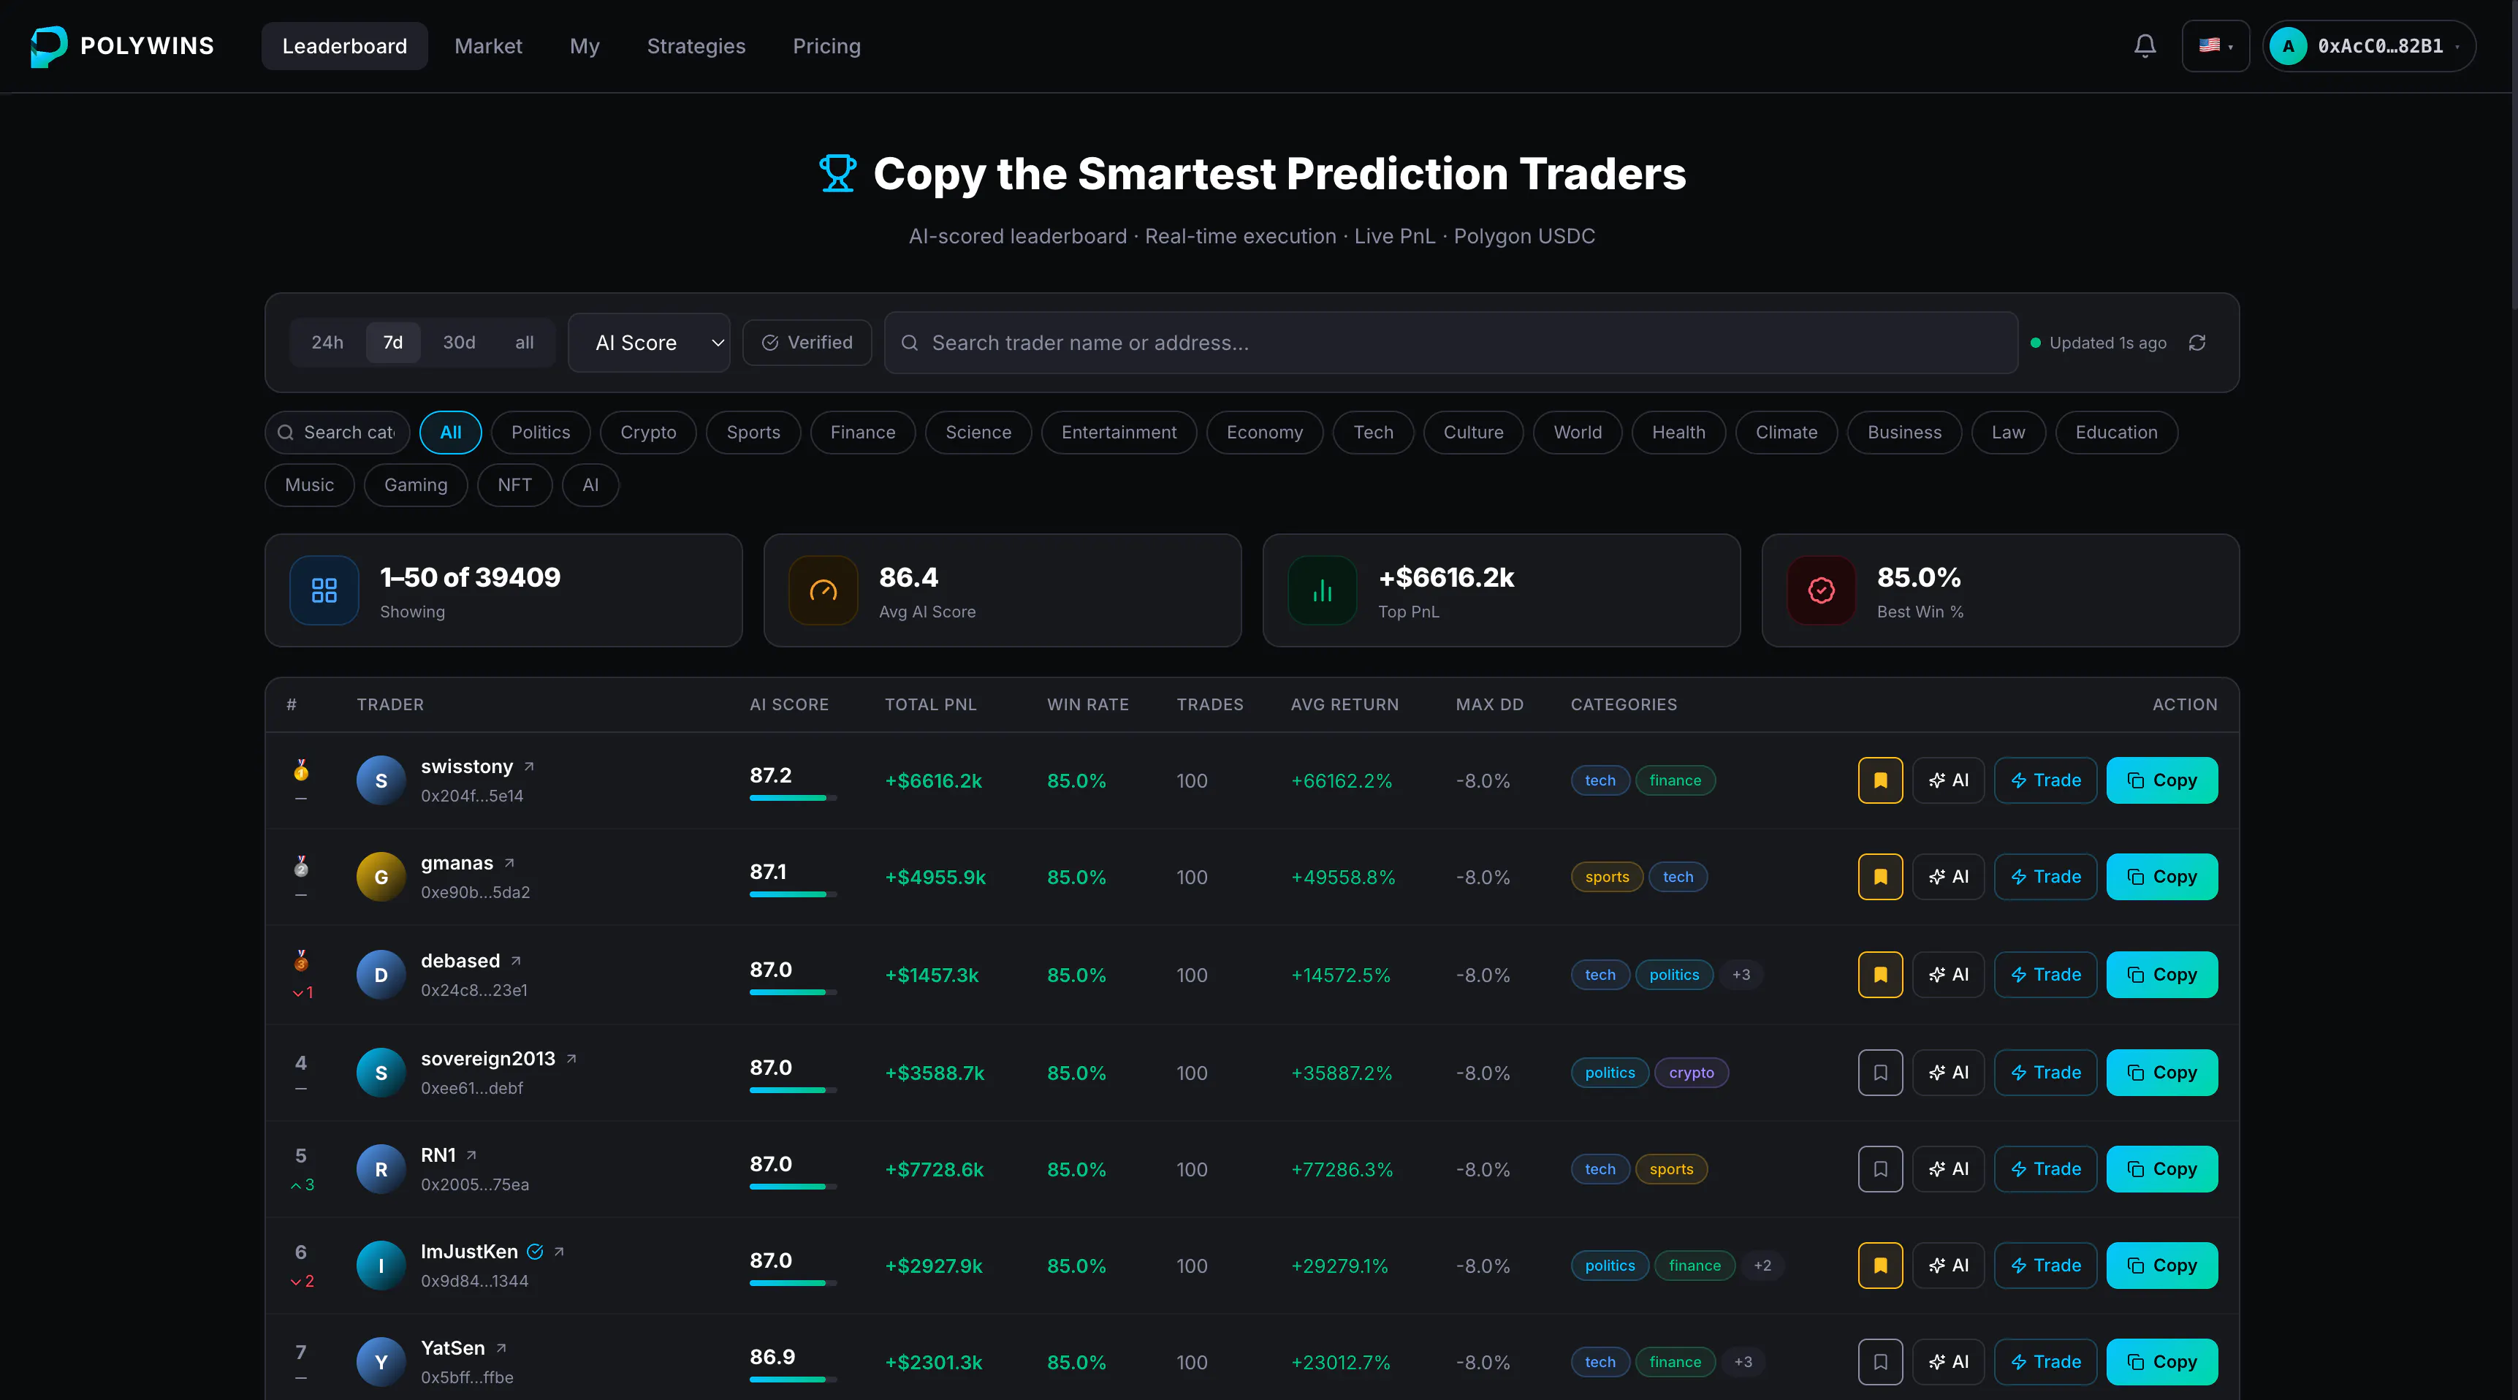This screenshot has height=1400, width=2518.
Task: Toggle the Verified traders filter
Action: click(x=807, y=343)
